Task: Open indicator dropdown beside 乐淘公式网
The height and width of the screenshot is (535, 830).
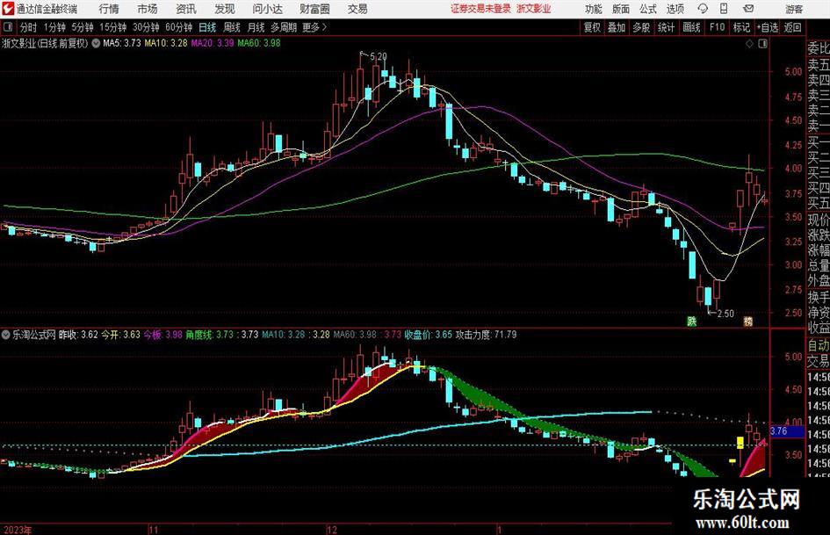Action: point(6,335)
